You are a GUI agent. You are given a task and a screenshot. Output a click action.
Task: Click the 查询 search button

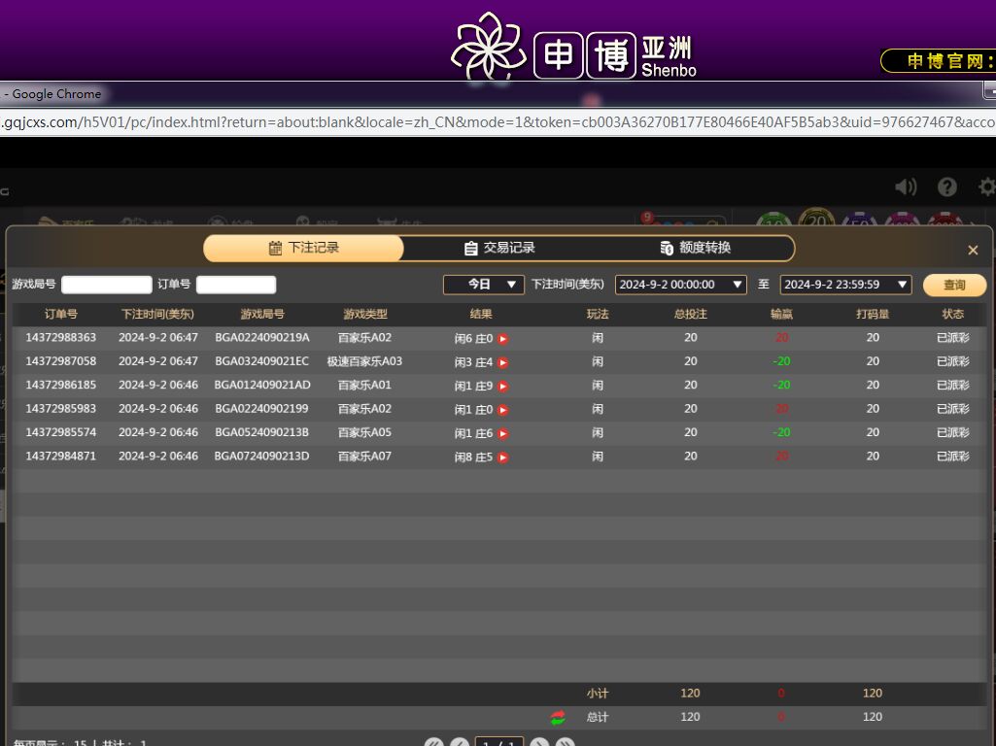tap(954, 285)
